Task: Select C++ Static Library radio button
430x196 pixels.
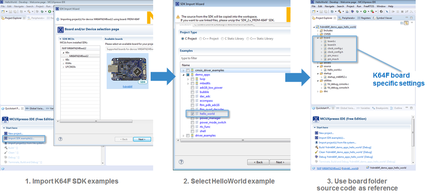Action: tap(247, 39)
